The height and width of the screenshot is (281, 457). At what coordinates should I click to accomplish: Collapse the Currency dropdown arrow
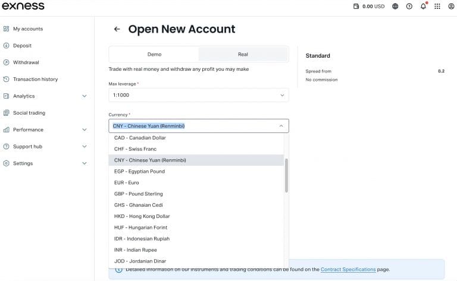coord(281,126)
